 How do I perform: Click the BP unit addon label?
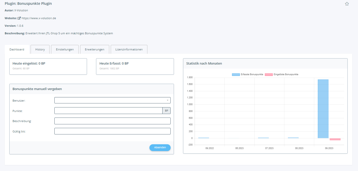[x=166, y=111]
